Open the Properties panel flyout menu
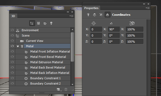 (x=148, y=8)
